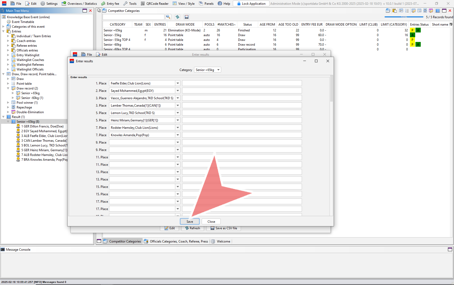
Task: Click the clipboard paste icon in top-right toolbar
Action: pos(394,11)
